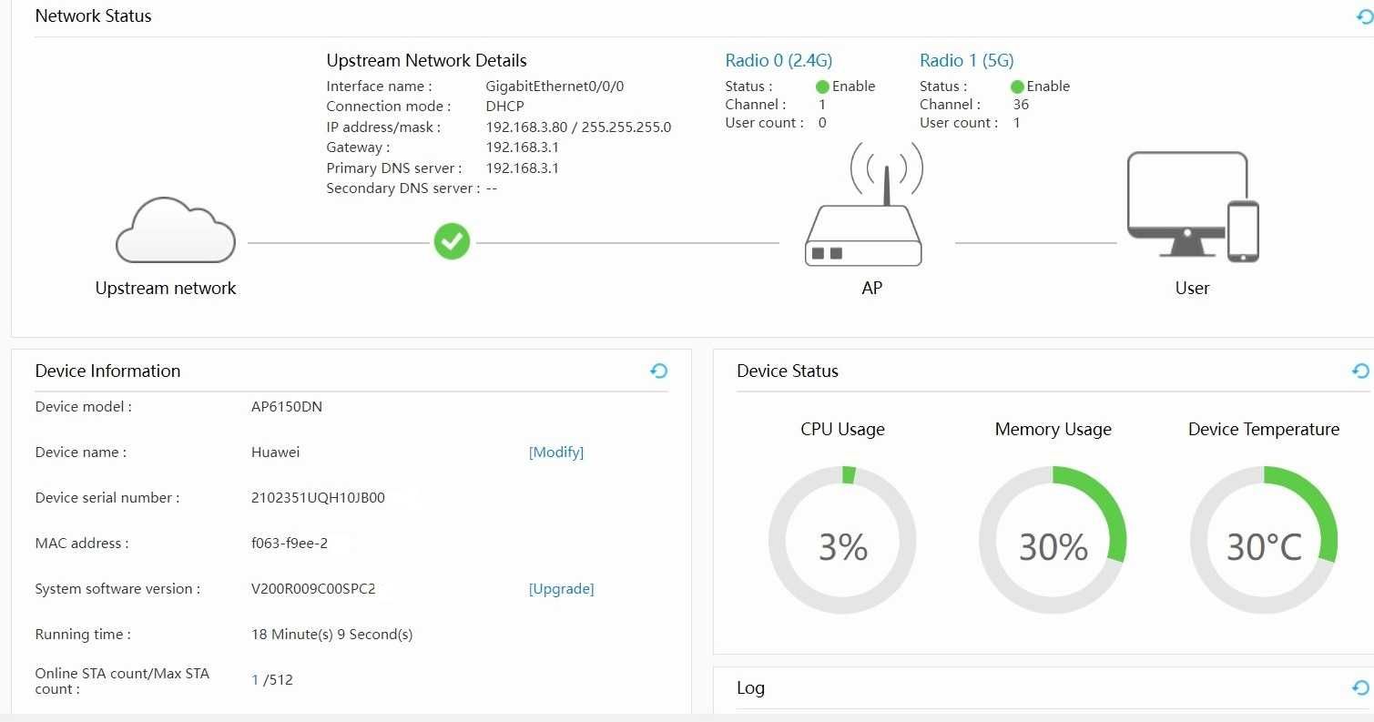Click the Network Status heading
Viewport: 1374px width, 722px height.
click(93, 15)
